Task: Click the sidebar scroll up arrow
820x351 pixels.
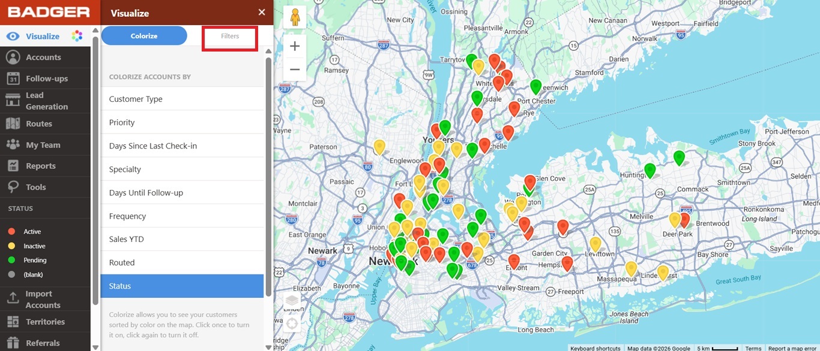Action: (95, 31)
